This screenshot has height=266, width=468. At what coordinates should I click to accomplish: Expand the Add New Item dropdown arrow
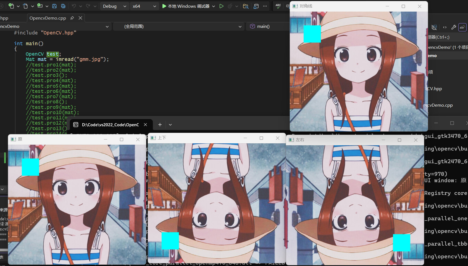tap(47, 6)
